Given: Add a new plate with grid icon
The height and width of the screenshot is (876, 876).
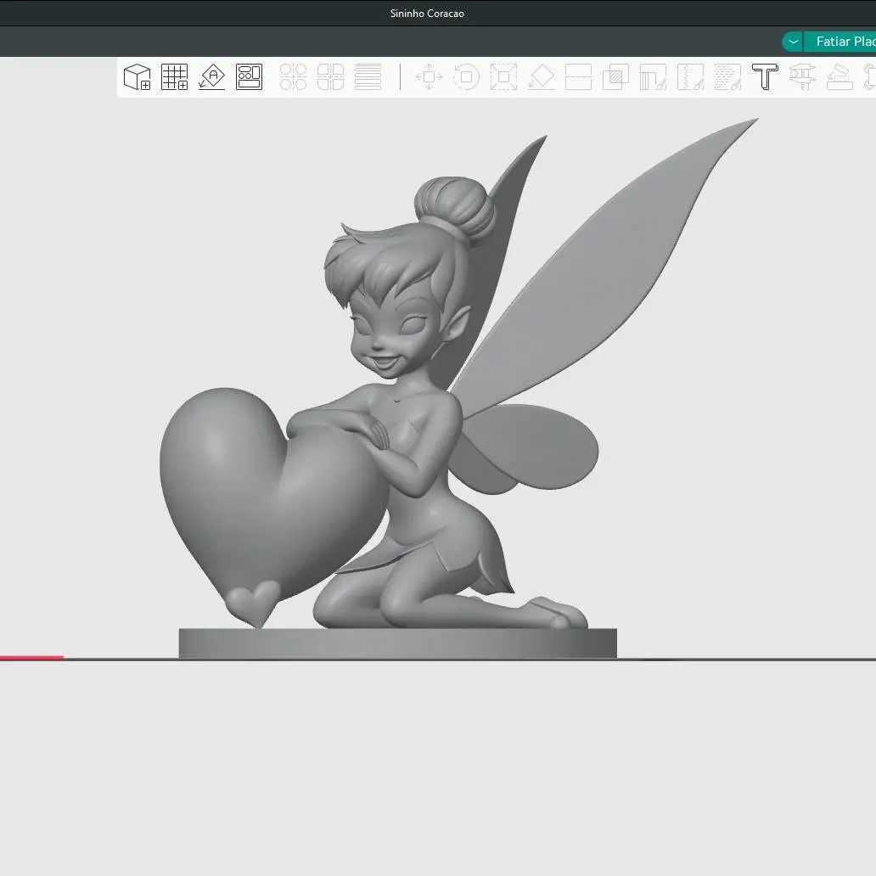Looking at the screenshot, I should (x=174, y=76).
